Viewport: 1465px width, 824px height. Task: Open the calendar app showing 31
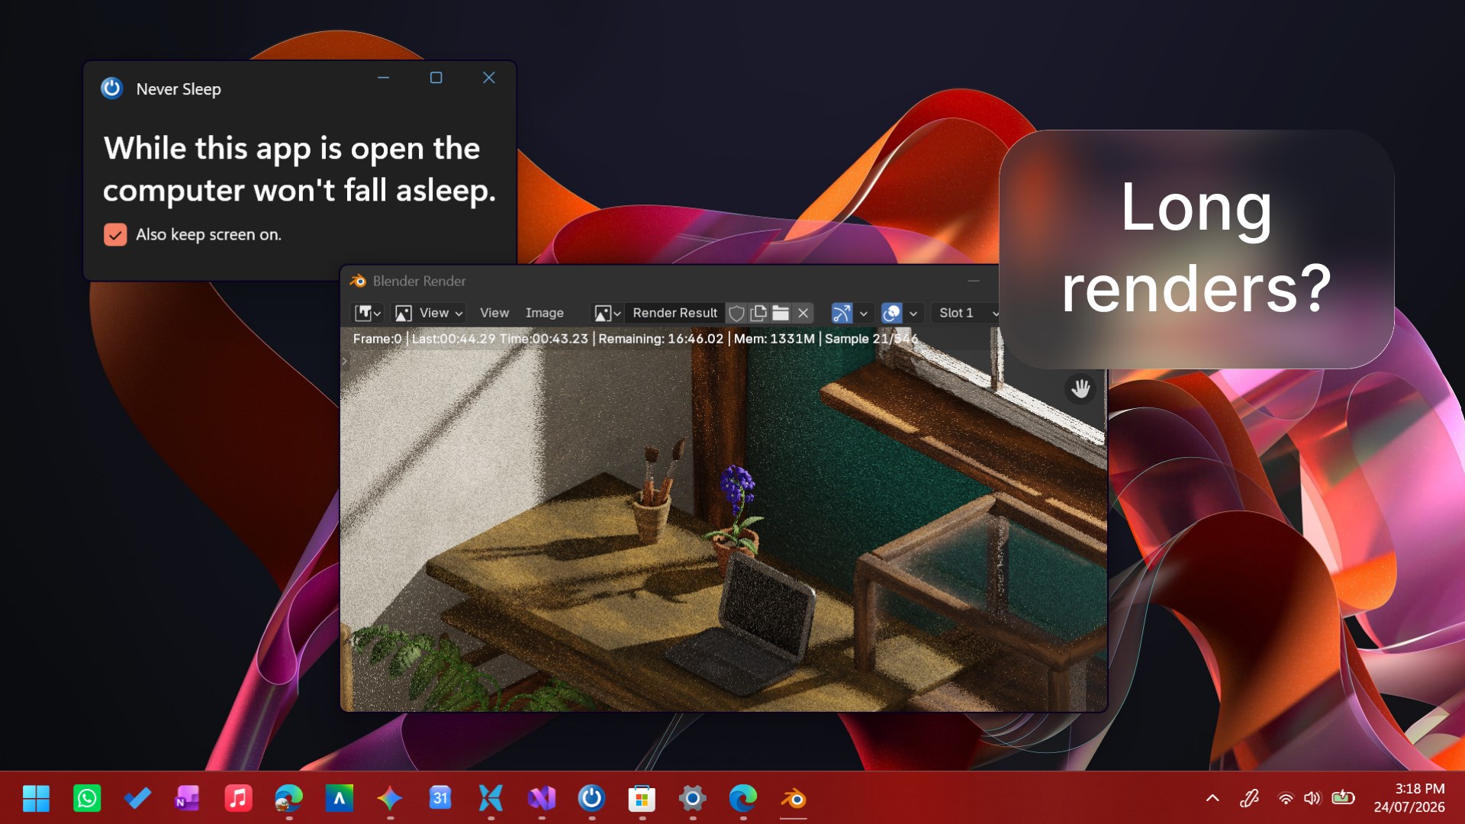440,799
